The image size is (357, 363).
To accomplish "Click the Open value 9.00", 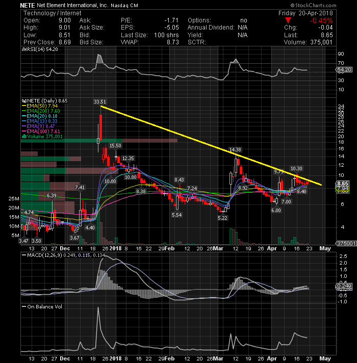I will click(x=65, y=20).
